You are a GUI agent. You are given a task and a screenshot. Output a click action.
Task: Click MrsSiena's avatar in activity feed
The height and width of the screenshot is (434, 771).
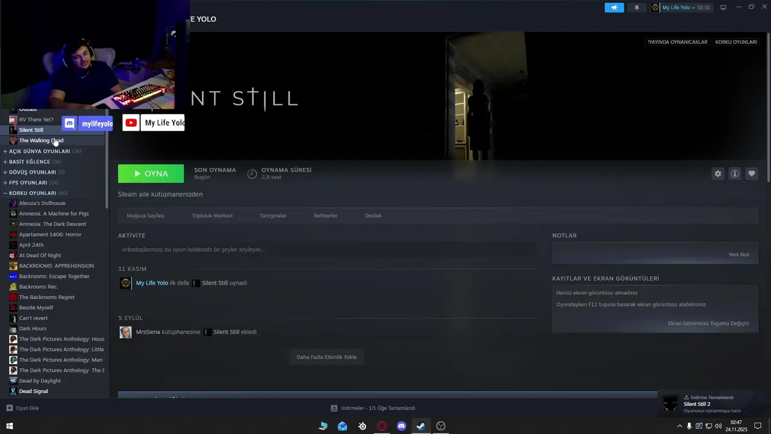point(125,332)
